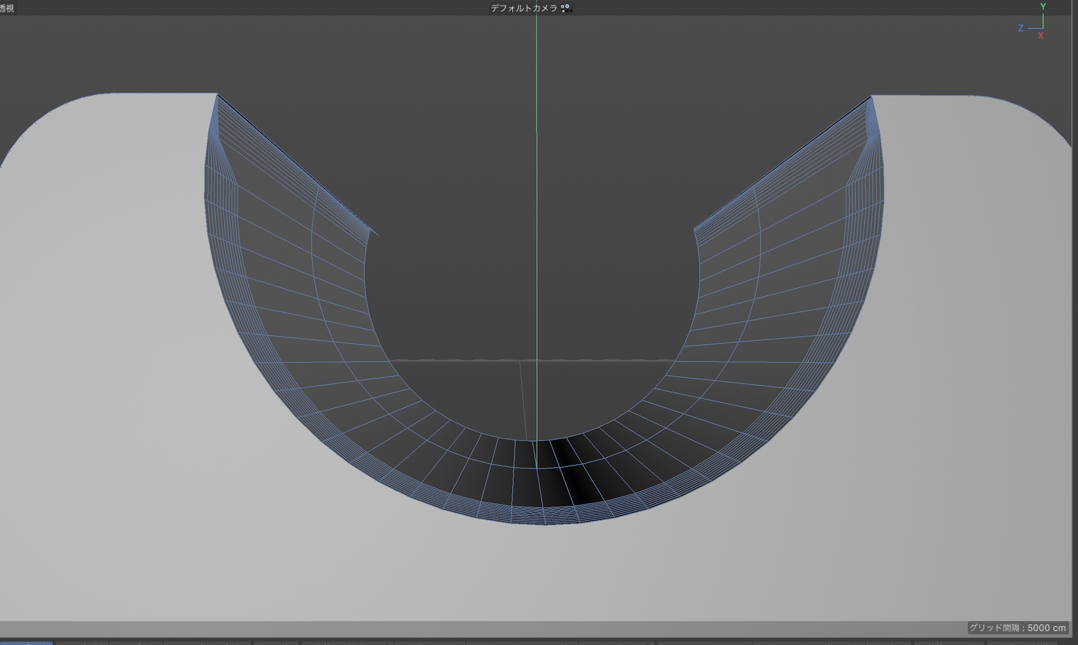This screenshot has width=1078, height=645.
Task: Click the top-right corner vertex of the mesh
Action: [x=871, y=97]
